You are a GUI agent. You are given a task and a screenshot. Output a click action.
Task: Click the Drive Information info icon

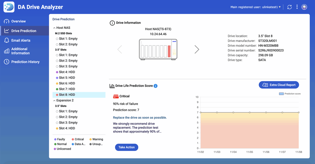[112, 23]
